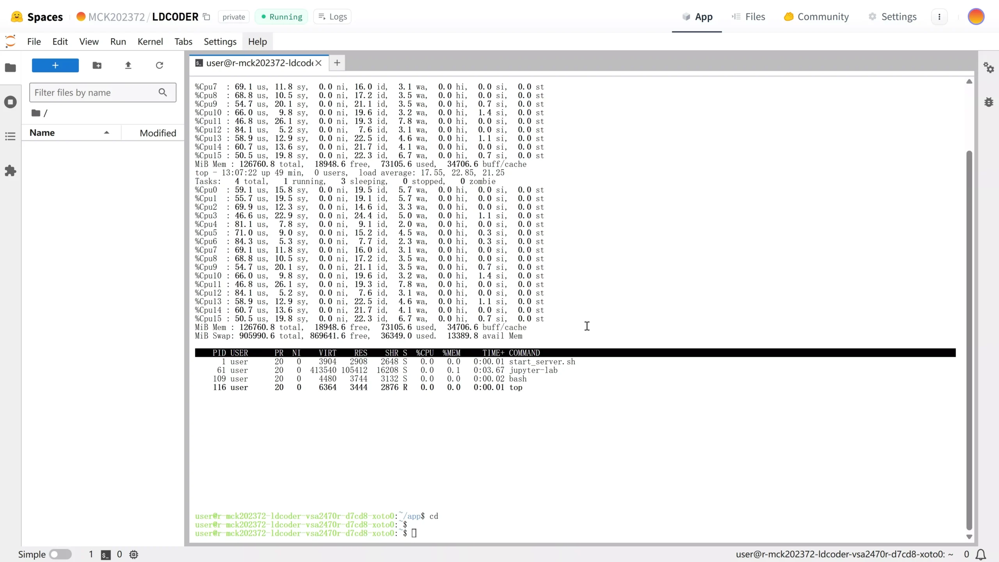Screen dimensions: 999x562
Task: Click the kernel chip icon in status bar
Action: [134, 555]
